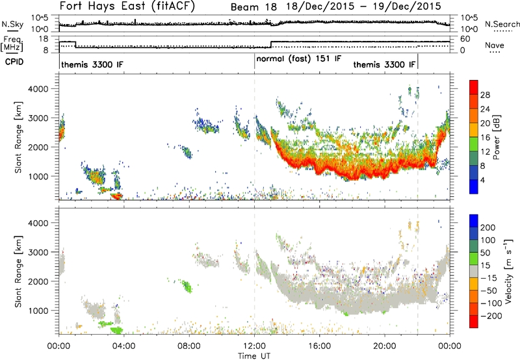This screenshot has width=520, height=360.
Task: Click the "Fort Hays East (fitACF)" title
Action: pyautogui.click(x=127, y=6)
